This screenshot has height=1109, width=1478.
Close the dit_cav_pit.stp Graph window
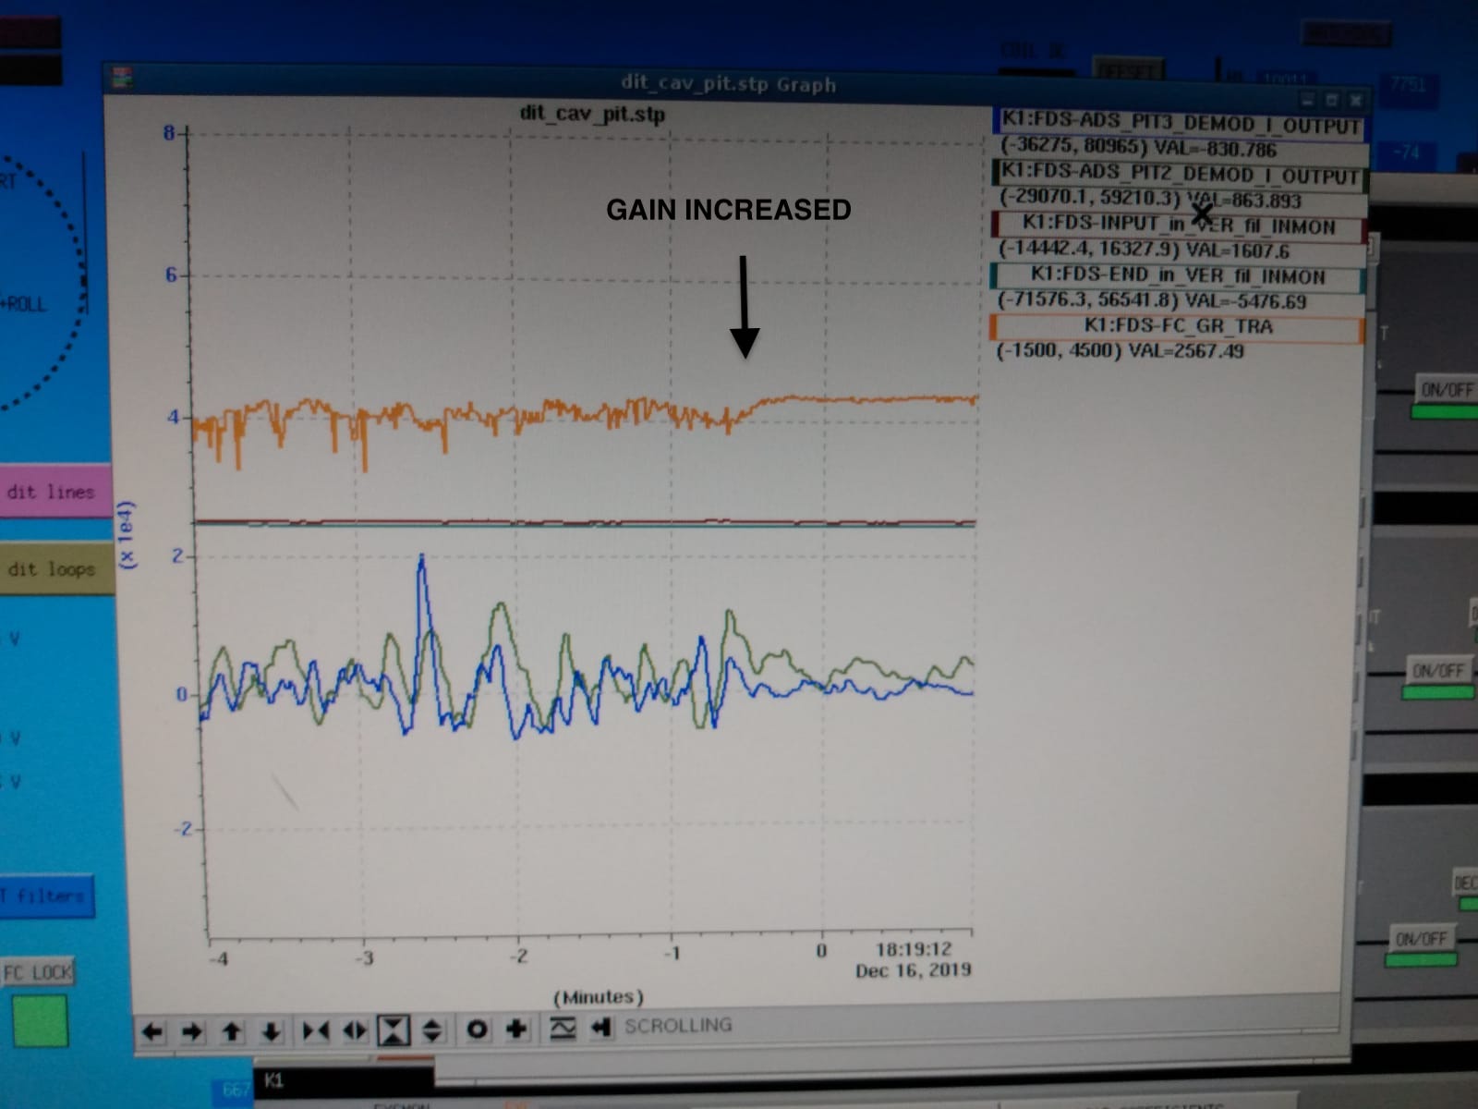(1355, 99)
